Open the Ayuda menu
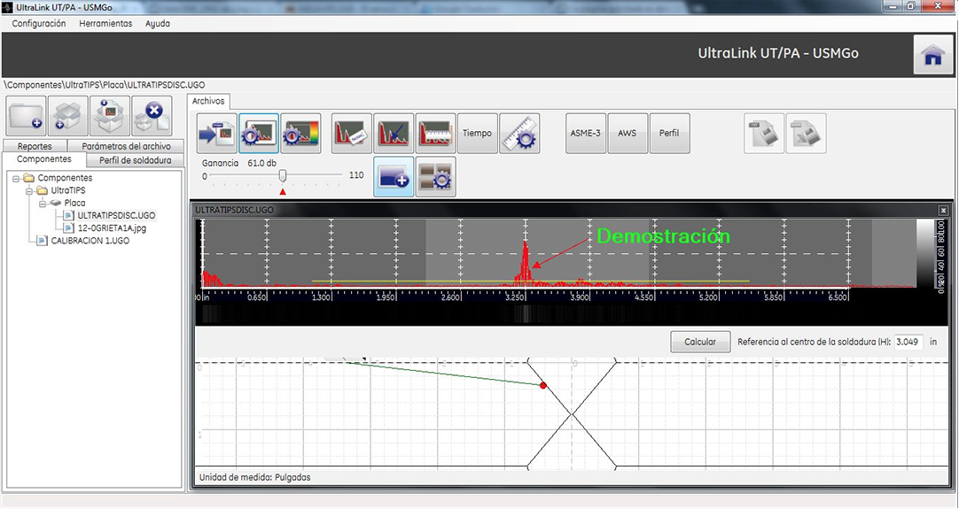This screenshot has width=959, height=509. point(158,23)
